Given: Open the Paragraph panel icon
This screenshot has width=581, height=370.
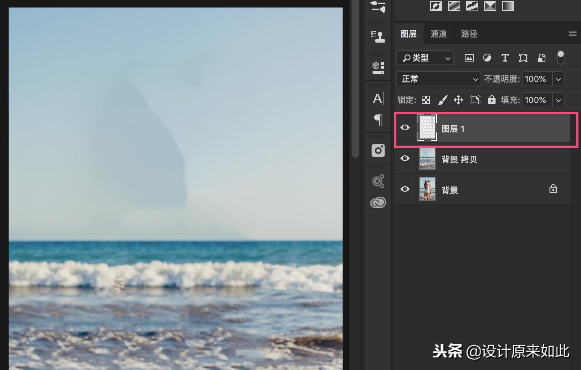Looking at the screenshot, I should pyautogui.click(x=379, y=120).
